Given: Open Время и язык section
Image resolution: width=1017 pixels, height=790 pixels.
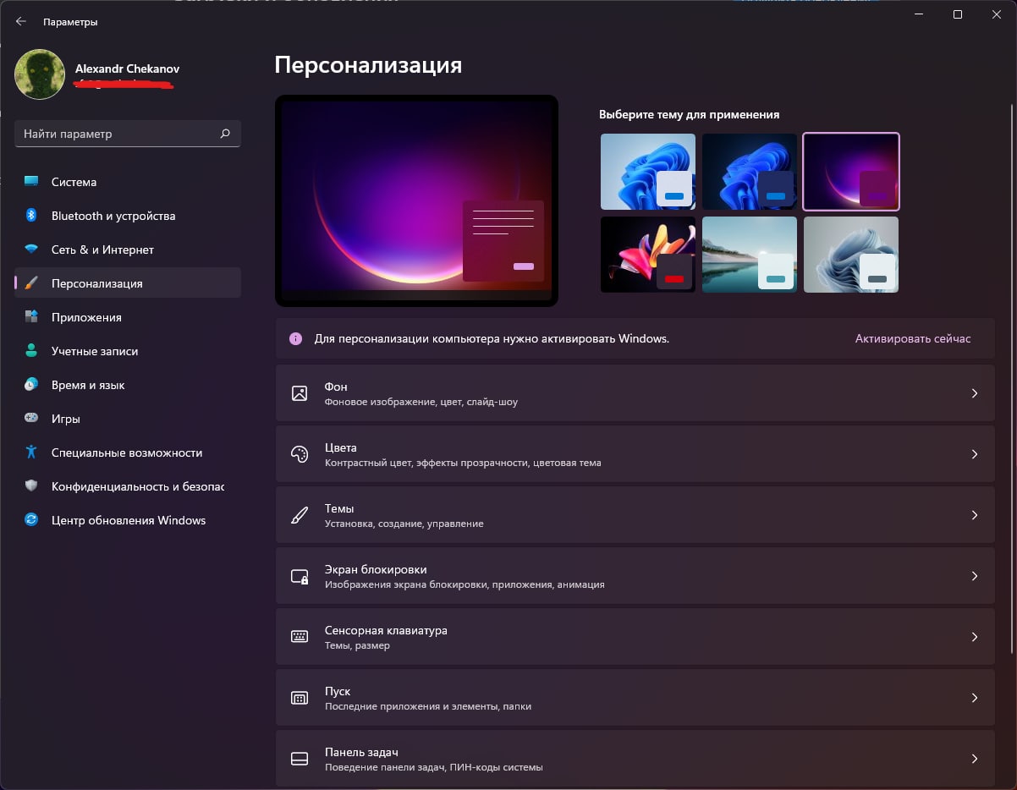Looking at the screenshot, I should pyautogui.click(x=128, y=385).
